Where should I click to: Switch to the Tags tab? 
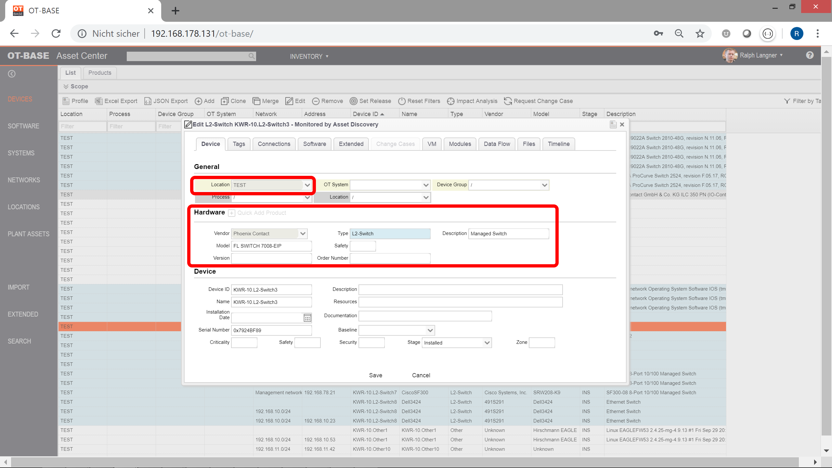239,144
